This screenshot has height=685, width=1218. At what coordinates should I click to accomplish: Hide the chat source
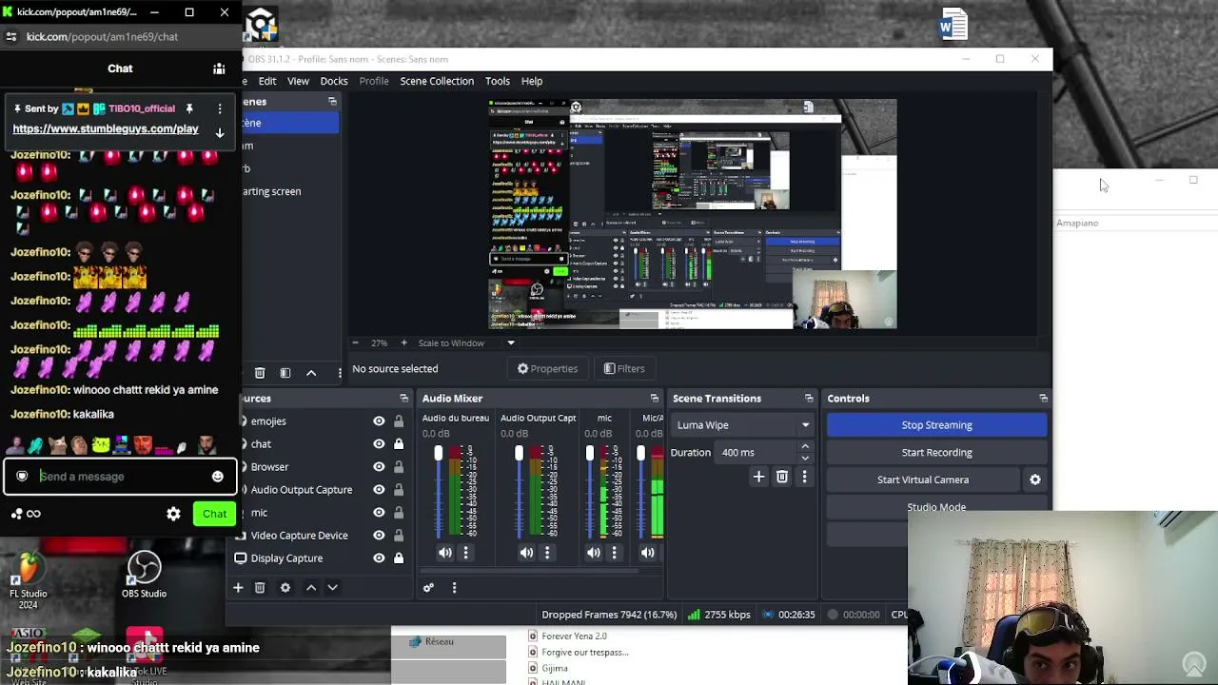379,444
